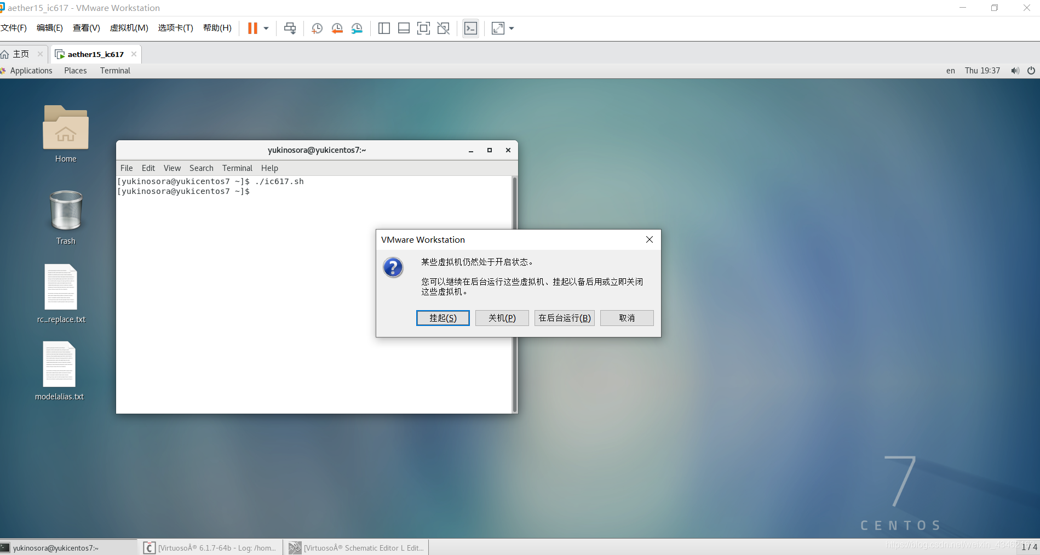
Task: Open the Snapshot Manager
Action: point(357,28)
